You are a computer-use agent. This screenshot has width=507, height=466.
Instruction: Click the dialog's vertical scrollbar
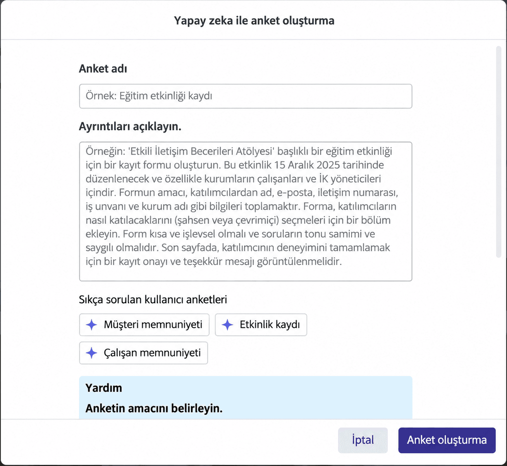pyautogui.click(x=498, y=152)
